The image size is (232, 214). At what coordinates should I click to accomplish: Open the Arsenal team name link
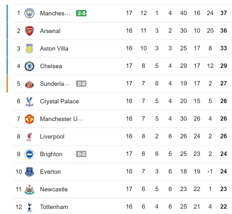(50, 31)
